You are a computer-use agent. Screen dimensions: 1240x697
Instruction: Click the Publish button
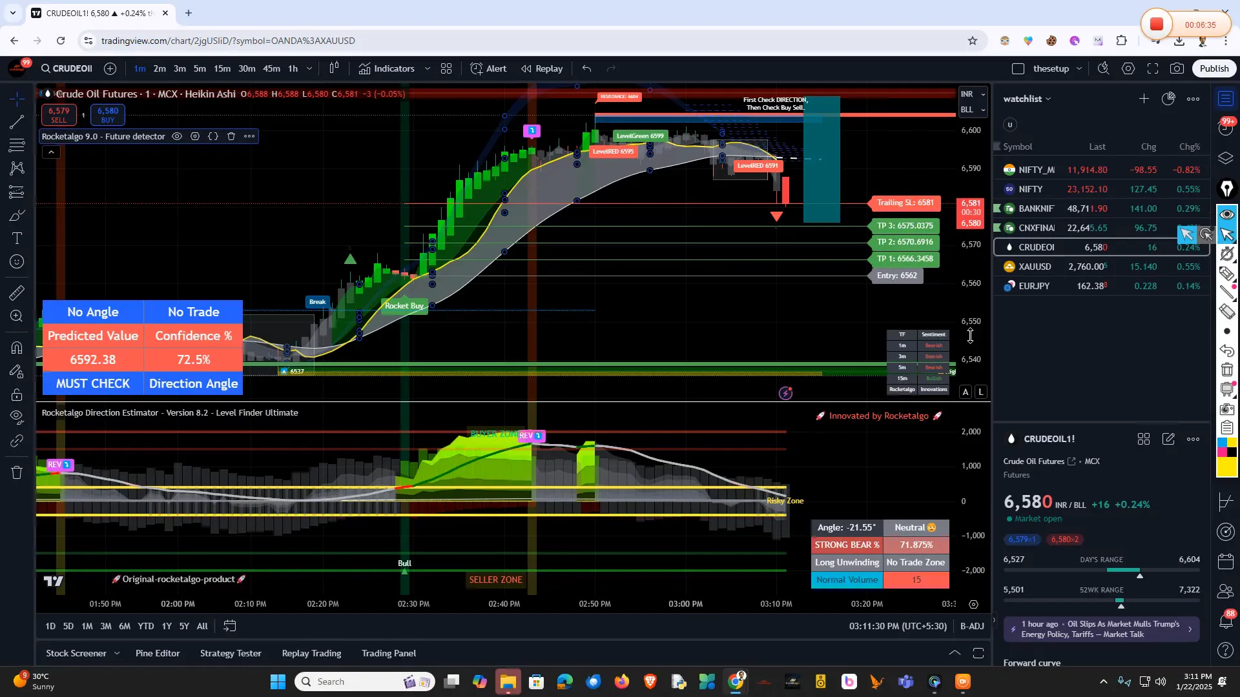pyautogui.click(x=1214, y=68)
